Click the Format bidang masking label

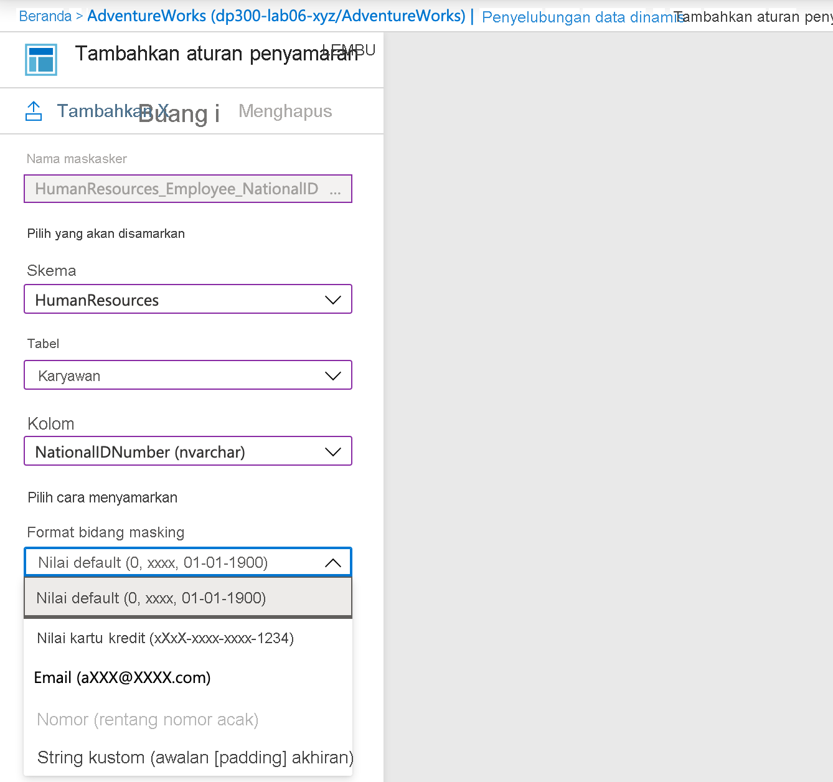(106, 532)
